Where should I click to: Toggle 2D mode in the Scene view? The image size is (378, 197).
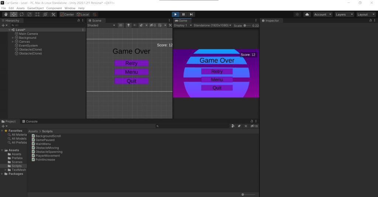121,25
